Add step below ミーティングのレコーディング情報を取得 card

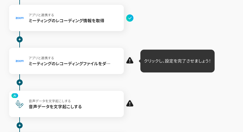pyautogui.click(x=20, y=39)
